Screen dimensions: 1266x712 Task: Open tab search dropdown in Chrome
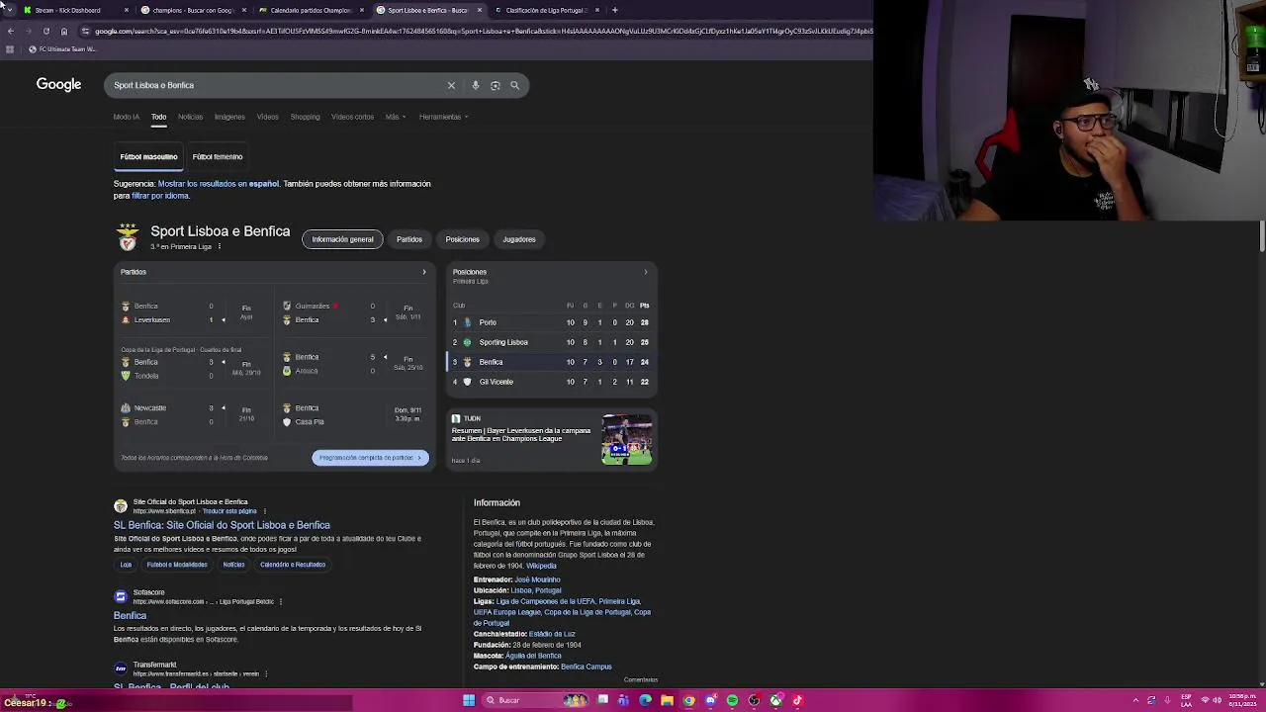pyautogui.click(x=9, y=10)
